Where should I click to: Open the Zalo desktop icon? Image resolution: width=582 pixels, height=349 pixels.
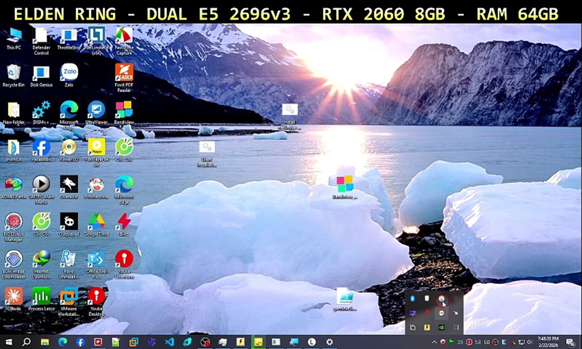tap(69, 75)
